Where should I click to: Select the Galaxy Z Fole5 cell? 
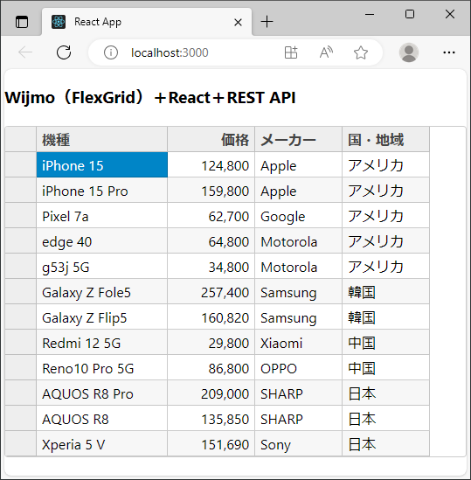point(102,292)
